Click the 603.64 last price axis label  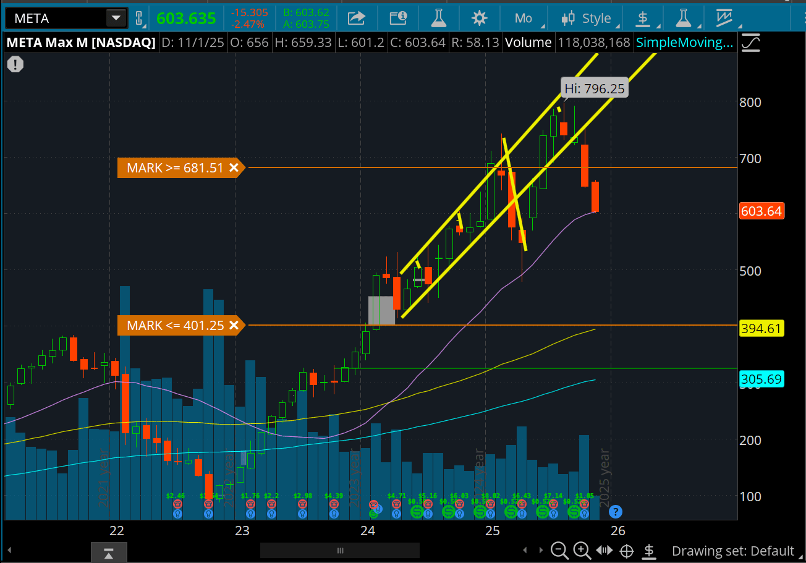point(762,211)
